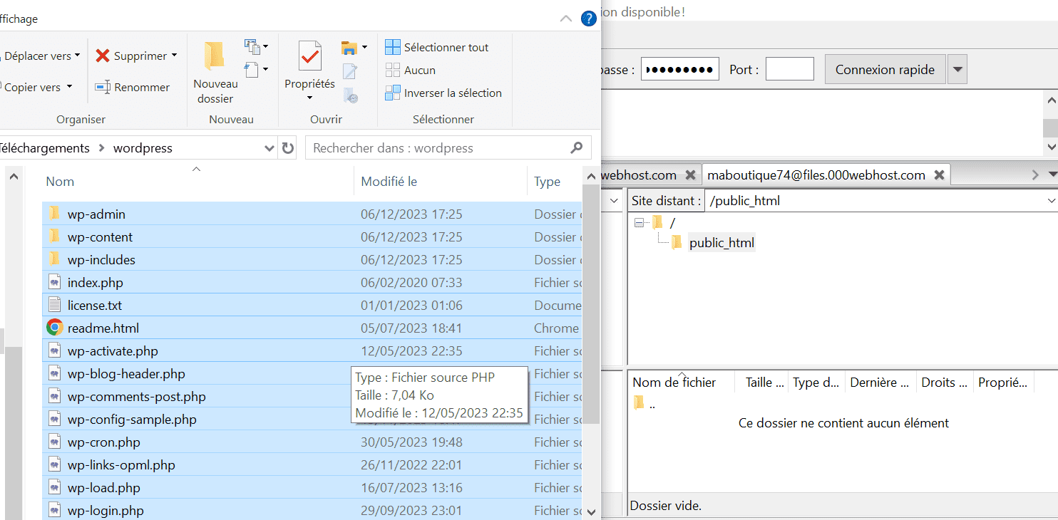Open Propriétés checkmark icon

(x=310, y=56)
